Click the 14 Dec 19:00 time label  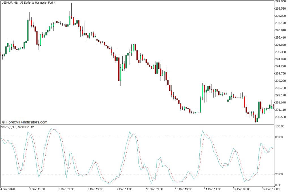[269, 189]
